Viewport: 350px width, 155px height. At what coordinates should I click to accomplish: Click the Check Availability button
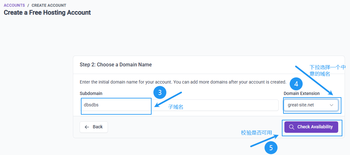click(311, 127)
